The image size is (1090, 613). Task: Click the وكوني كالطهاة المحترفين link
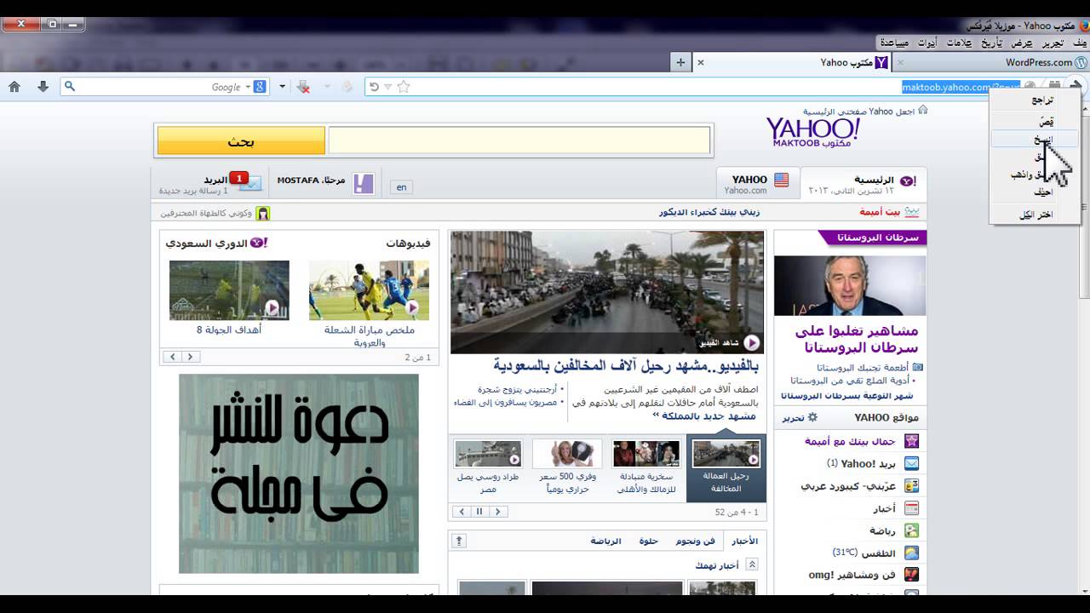(207, 213)
